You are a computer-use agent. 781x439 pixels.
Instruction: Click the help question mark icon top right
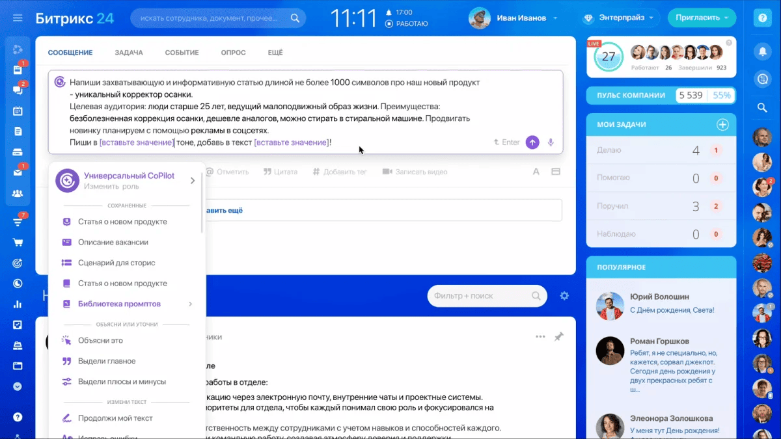[x=761, y=18]
